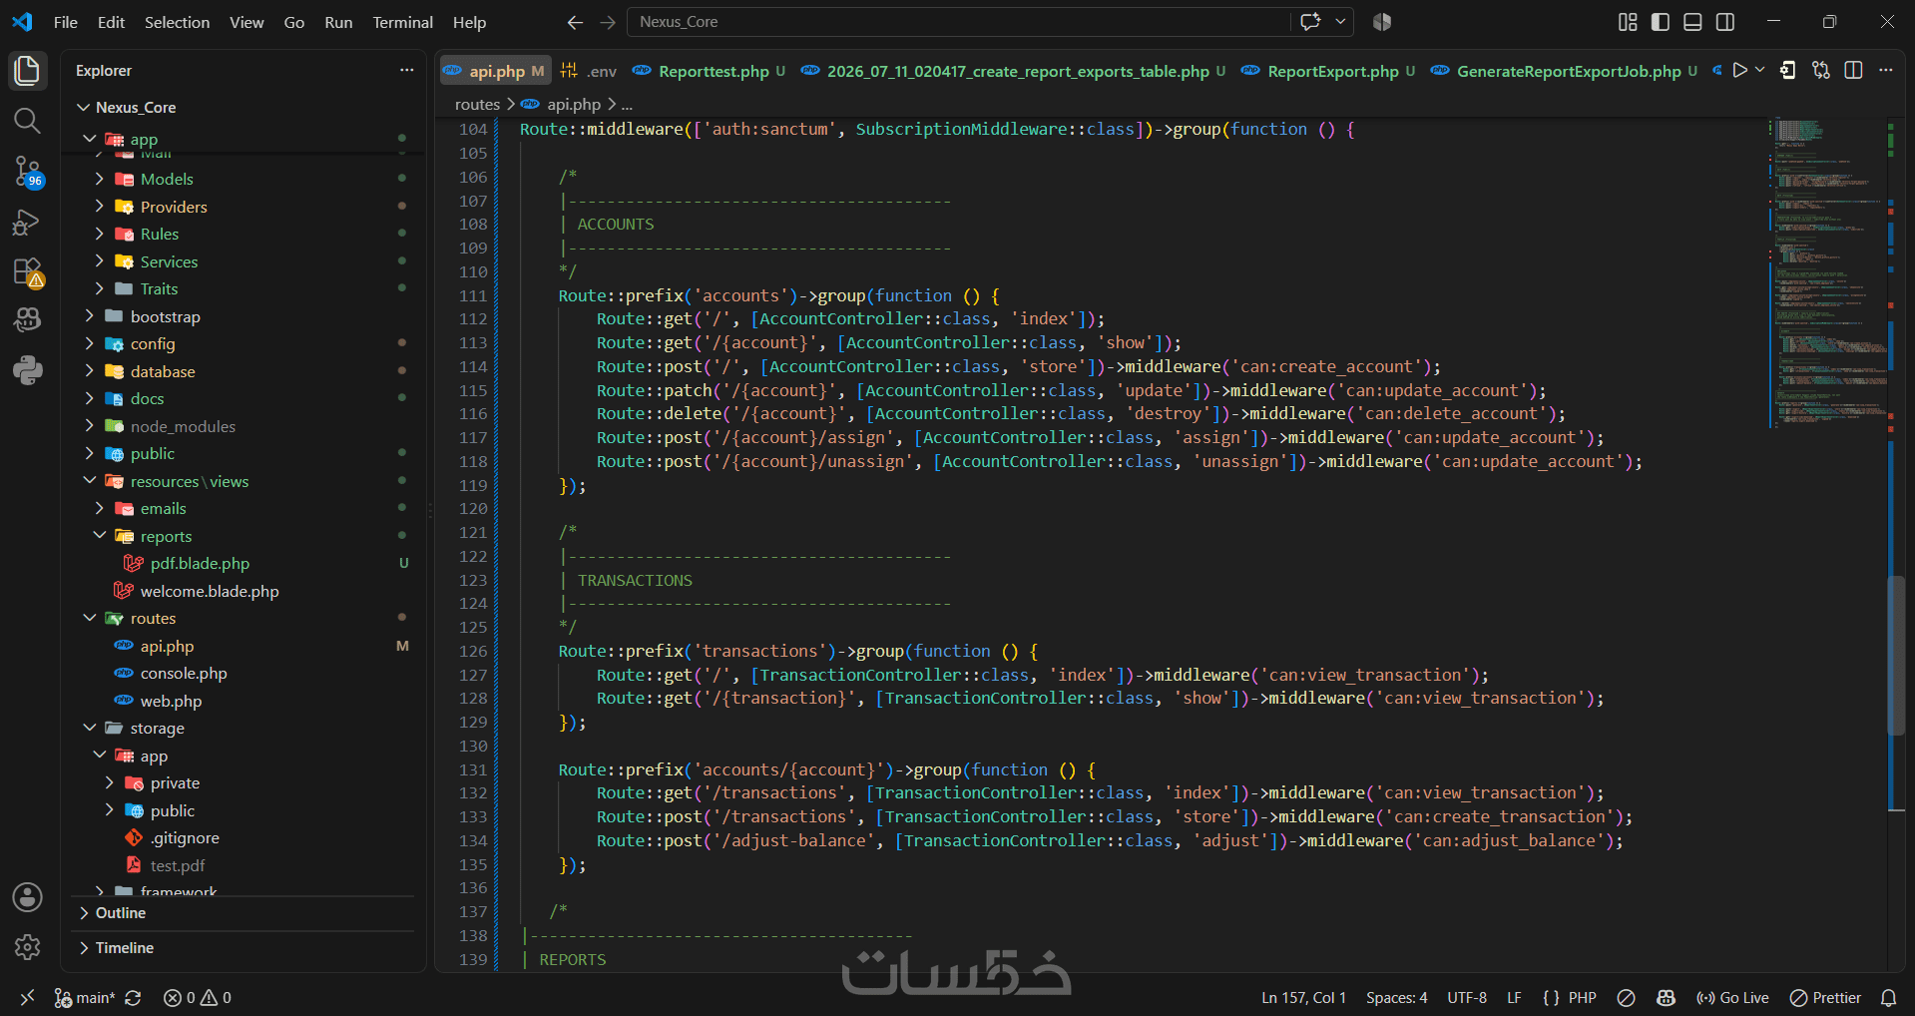Open the Terminal menu
The image size is (1915, 1016).
(x=402, y=22)
